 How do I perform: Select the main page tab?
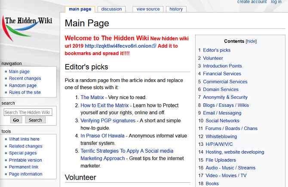click(80, 9)
